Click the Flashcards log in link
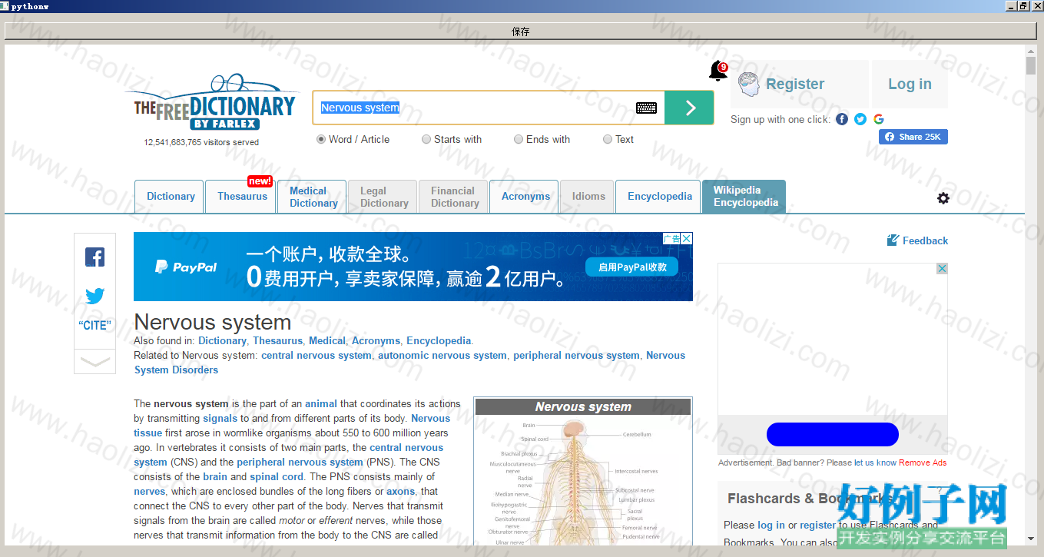 (x=771, y=525)
